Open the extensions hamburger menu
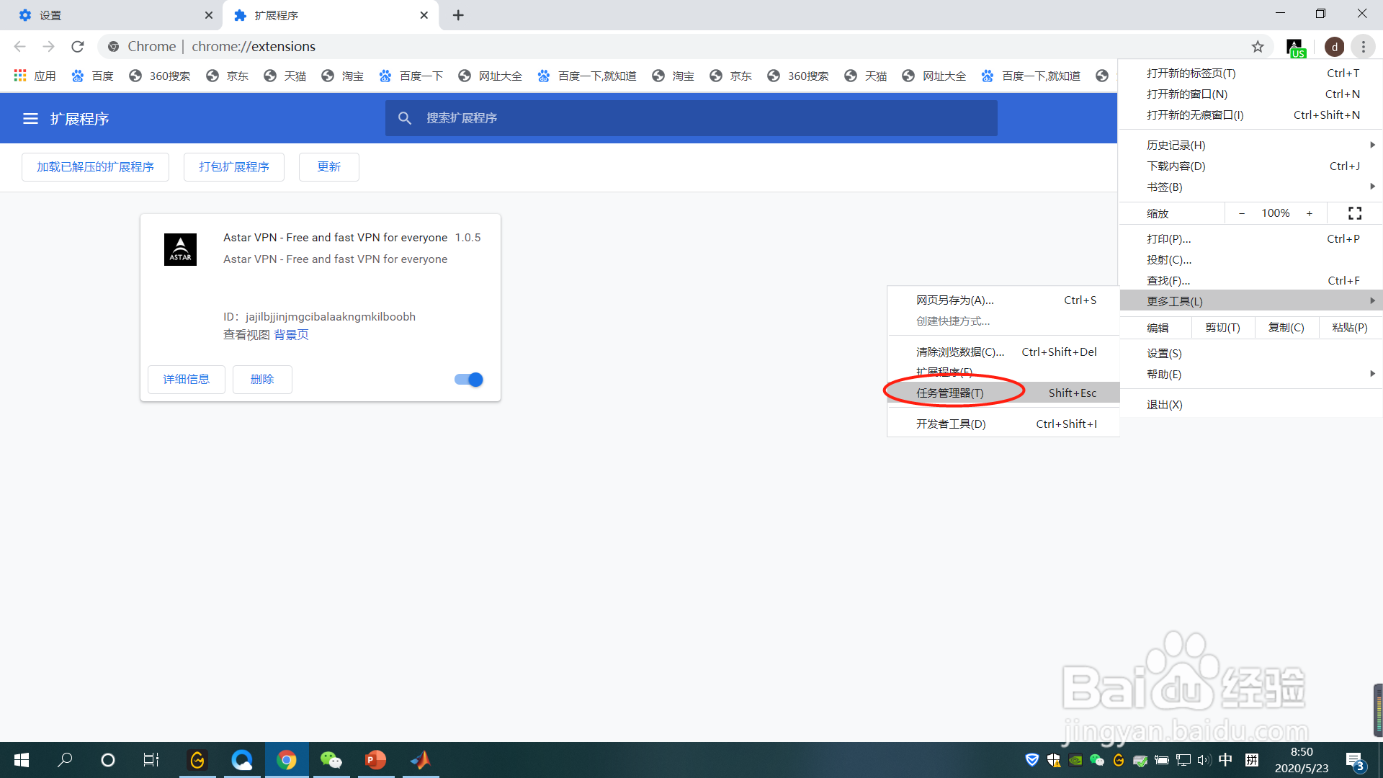 [x=30, y=119]
